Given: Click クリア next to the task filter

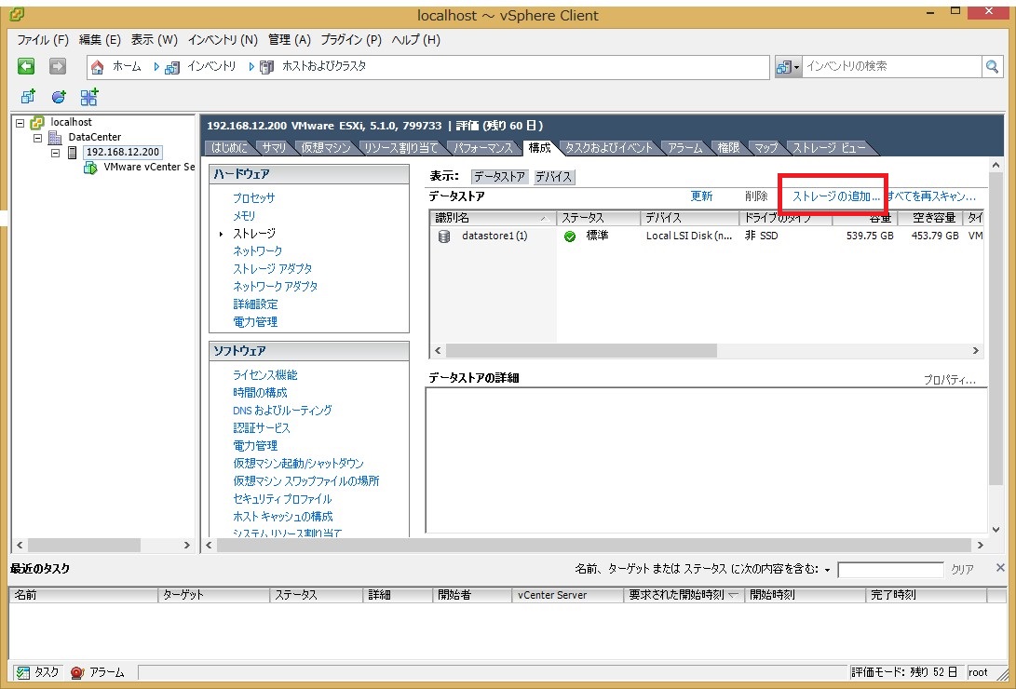Looking at the screenshot, I should [x=962, y=570].
